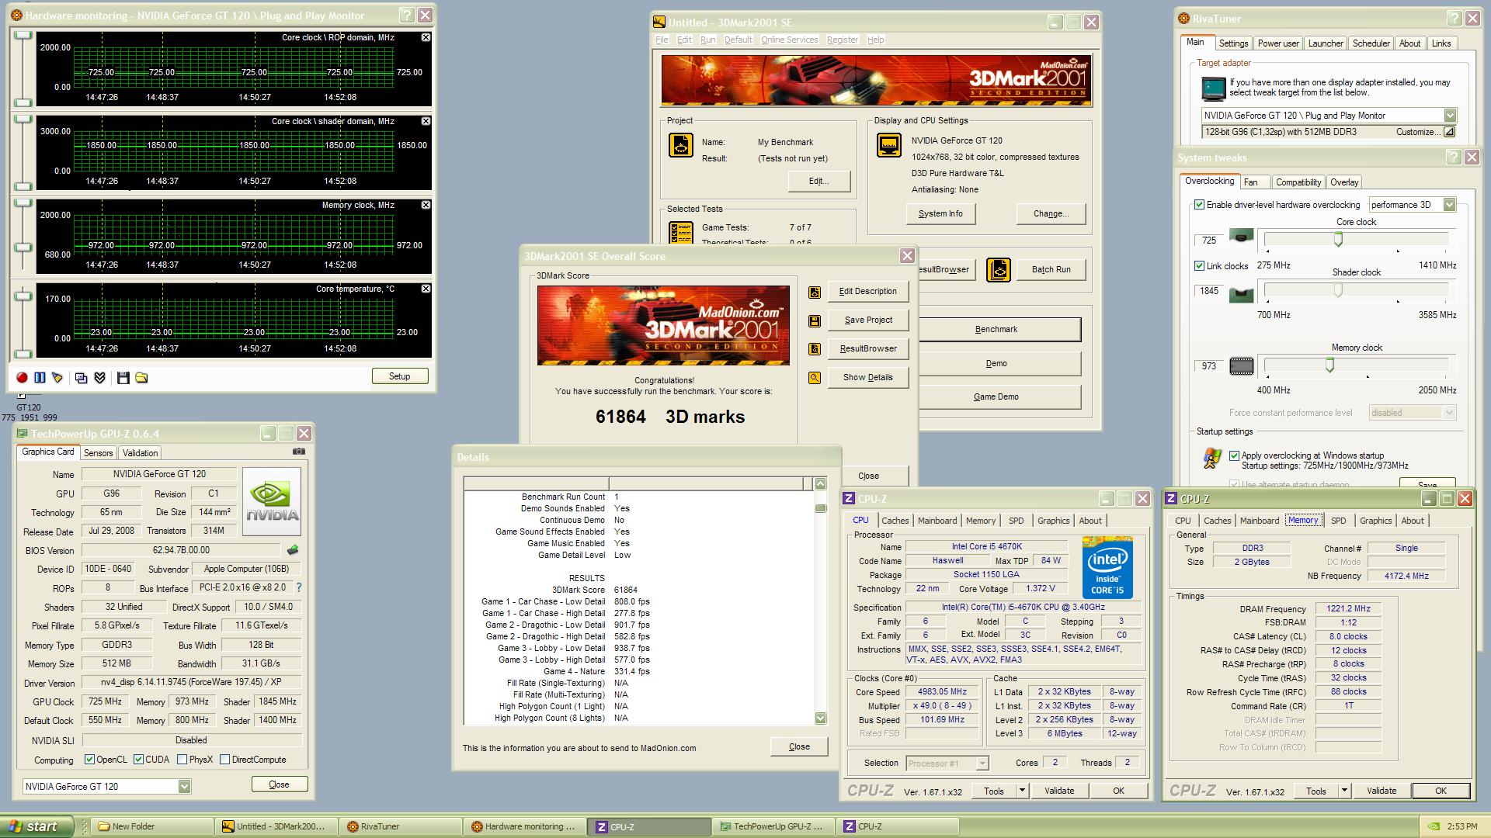Screen dimensions: 1491x838
Task: Open File menu in 3DMark2001
Action: click(x=662, y=40)
